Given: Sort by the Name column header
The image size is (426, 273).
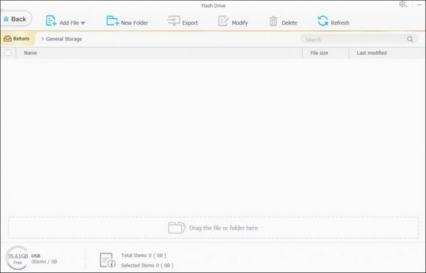Looking at the screenshot, I should pyautogui.click(x=31, y=53).
